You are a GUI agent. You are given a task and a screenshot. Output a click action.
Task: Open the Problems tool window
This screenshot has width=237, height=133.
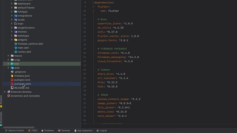click(48, 130)
